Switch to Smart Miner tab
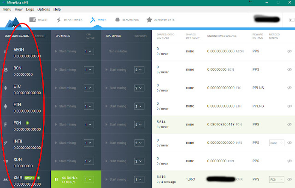This screenshot has height=188, width=295. pyautogui.click(x=70, y=20)
